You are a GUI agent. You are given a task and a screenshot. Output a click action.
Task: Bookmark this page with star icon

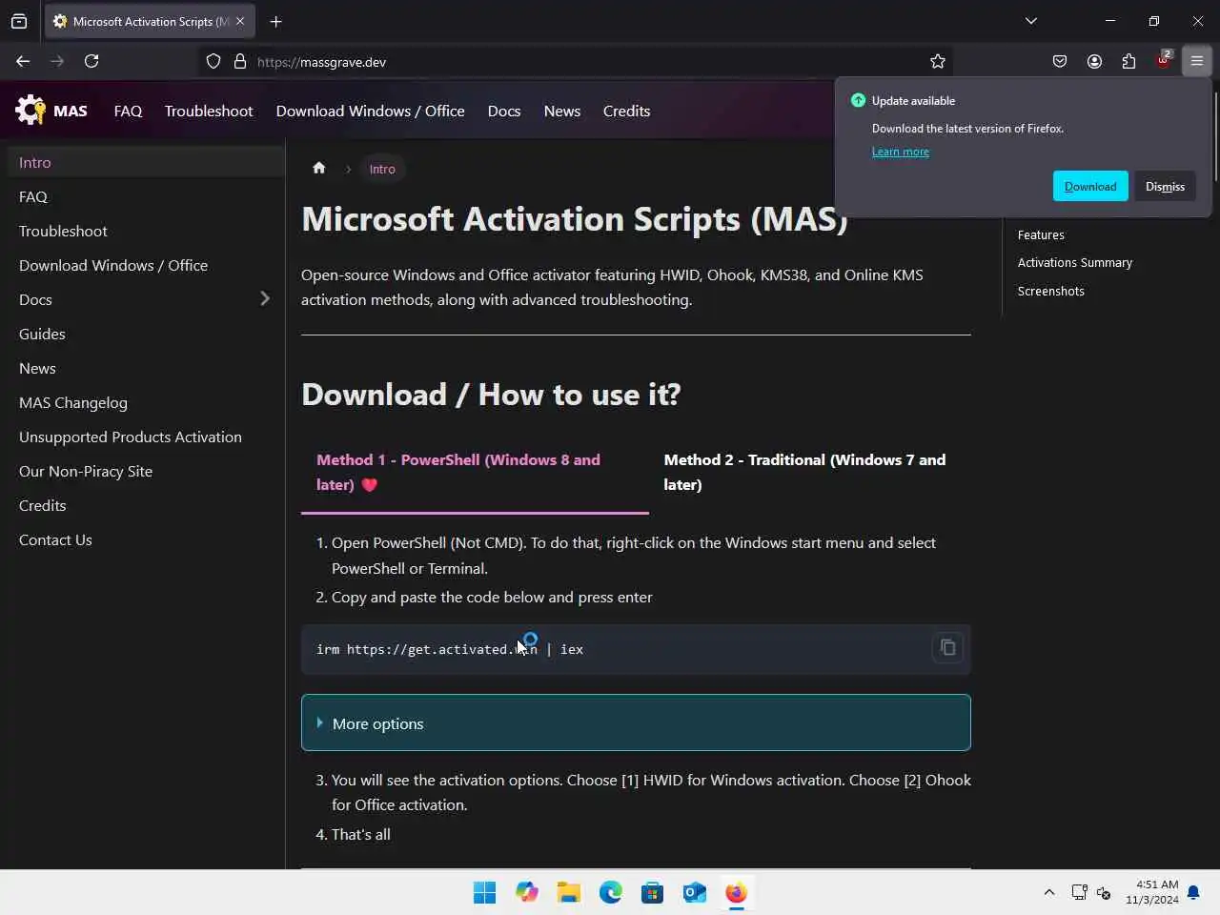coord(938,61)
